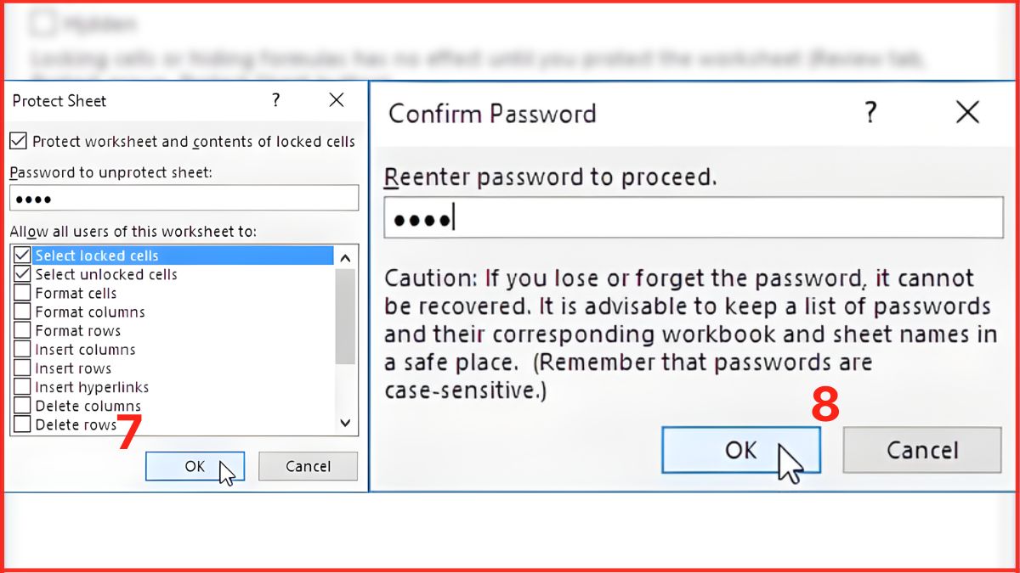1020x573 pixels.
Task: Toggle Protect worksheet and contents checkbox
Action: (18, 141)
